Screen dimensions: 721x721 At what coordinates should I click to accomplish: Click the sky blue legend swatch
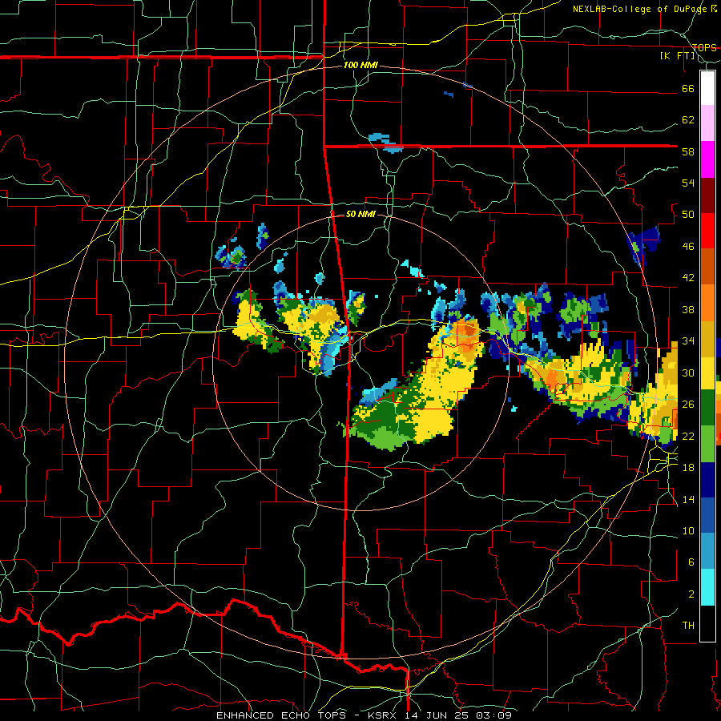point(707,551)
